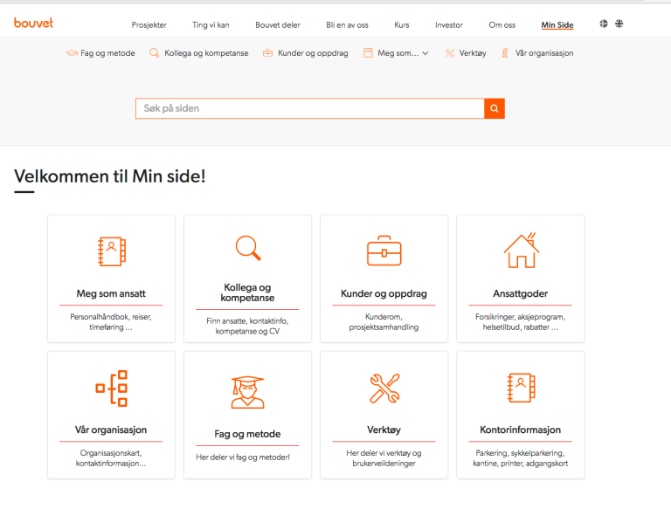Click tools icon beside Verktøy in subnav
This screenshot has width=671, height=509.
point(450,53)
